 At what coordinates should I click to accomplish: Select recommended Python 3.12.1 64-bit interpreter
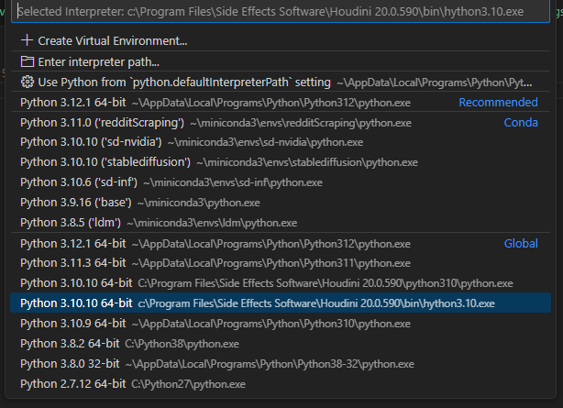click(281, 103)
